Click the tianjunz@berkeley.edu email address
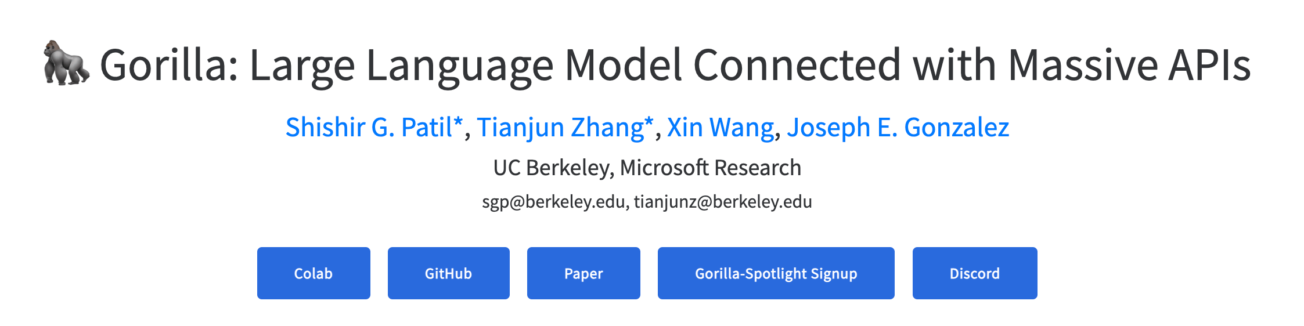 click(x=723, y=202)
